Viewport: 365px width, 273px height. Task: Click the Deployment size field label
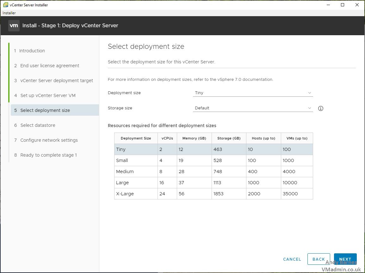pyautogui.click(x=124, y=93)
